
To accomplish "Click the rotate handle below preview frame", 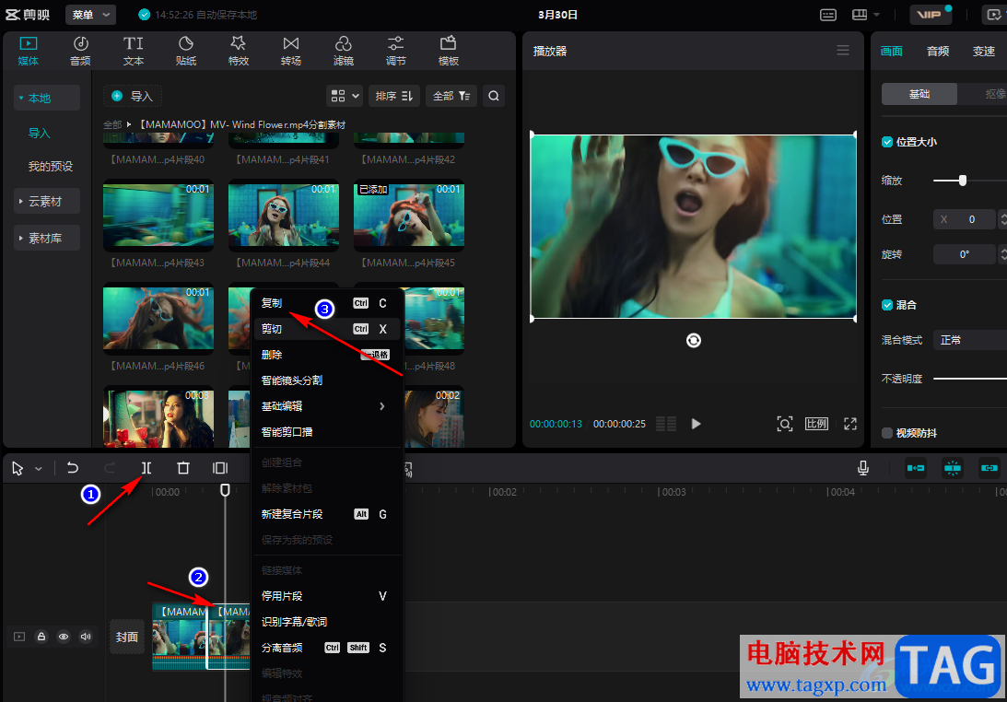I will [694, 340].
